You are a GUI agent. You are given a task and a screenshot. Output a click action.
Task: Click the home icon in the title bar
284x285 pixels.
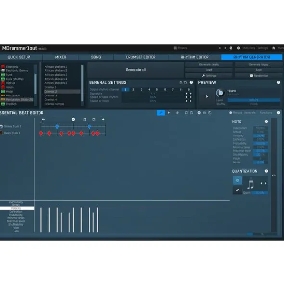pyautogui.click(x=274, y=48)
